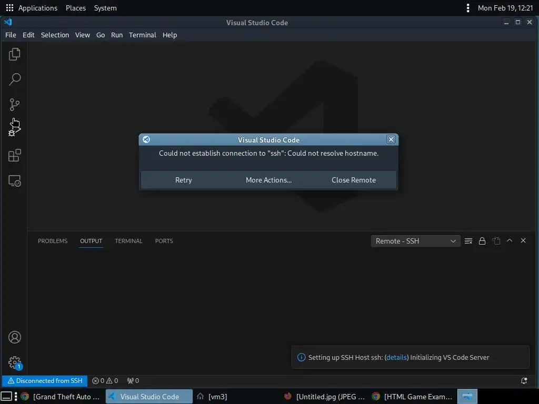Screen dimensions: 539x404
Task: Click Close Remote in the dialog
Action: (x=354, y=180)
